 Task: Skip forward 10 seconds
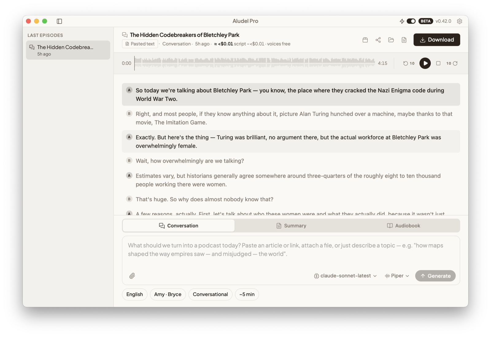(452, 63)
